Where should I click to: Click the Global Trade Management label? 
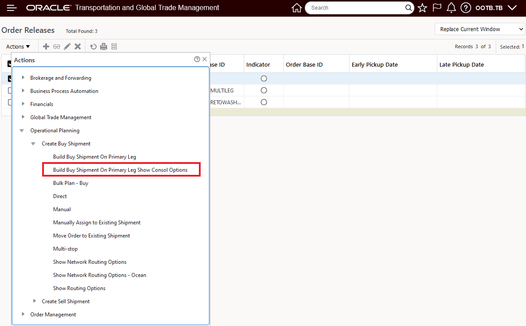click(61, 117)
